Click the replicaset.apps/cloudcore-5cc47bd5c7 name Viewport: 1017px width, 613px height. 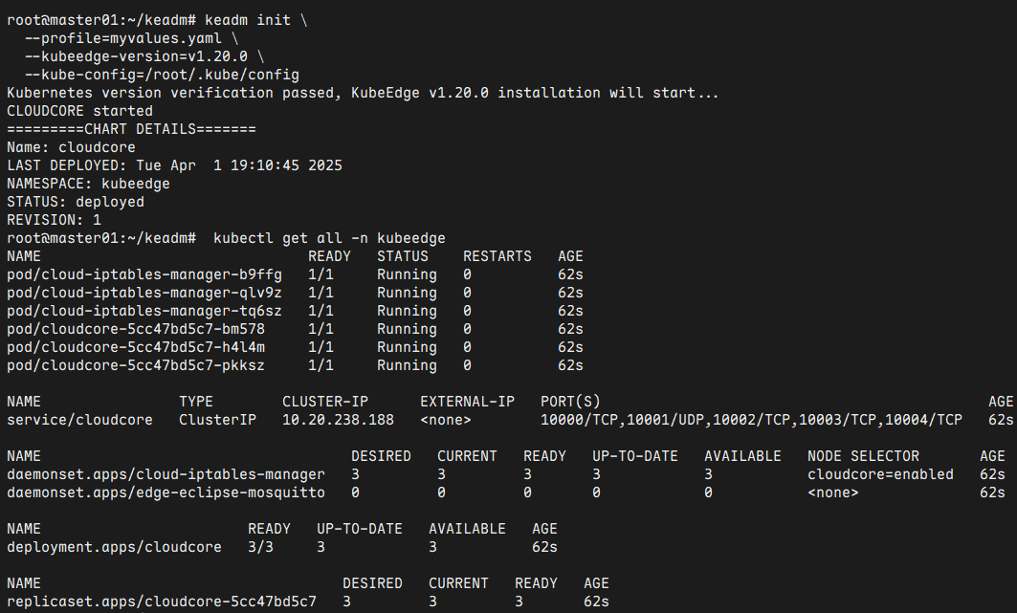[x=162, y=602]
